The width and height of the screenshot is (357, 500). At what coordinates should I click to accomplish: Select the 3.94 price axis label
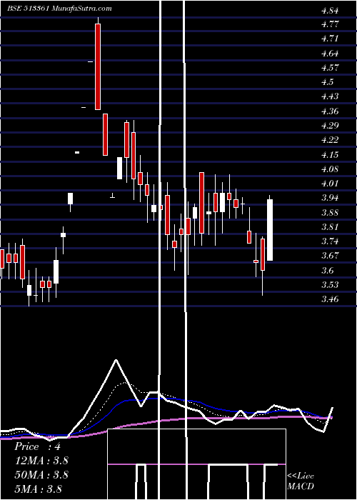click(330, 198)
